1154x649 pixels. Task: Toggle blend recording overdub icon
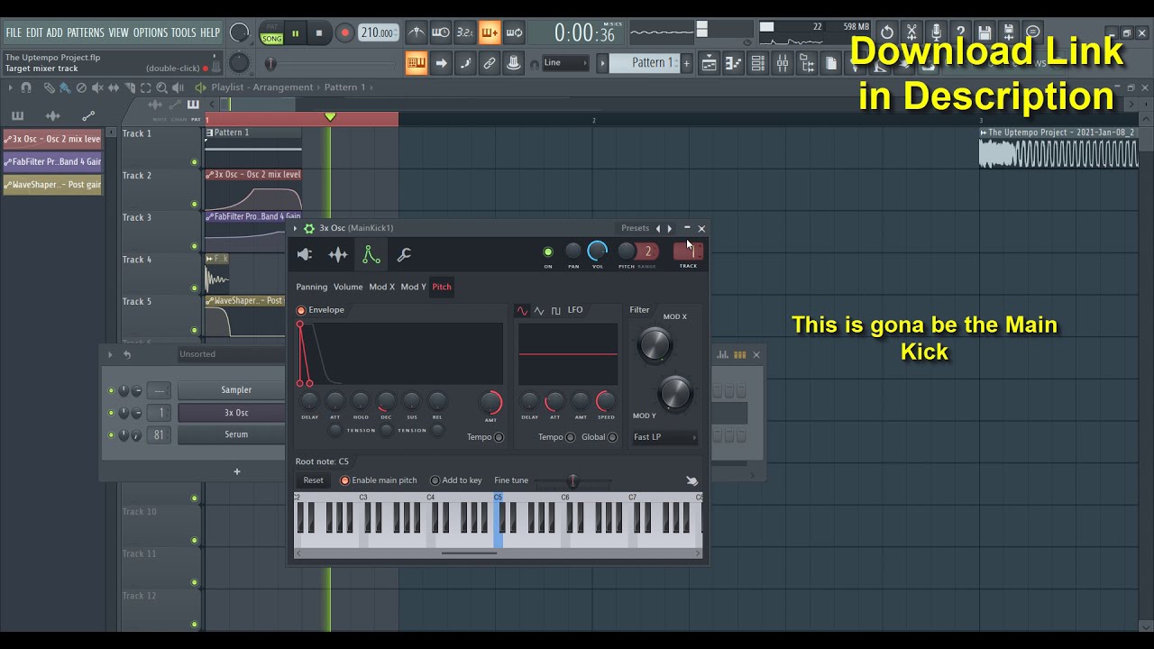(x=490, y=33)
